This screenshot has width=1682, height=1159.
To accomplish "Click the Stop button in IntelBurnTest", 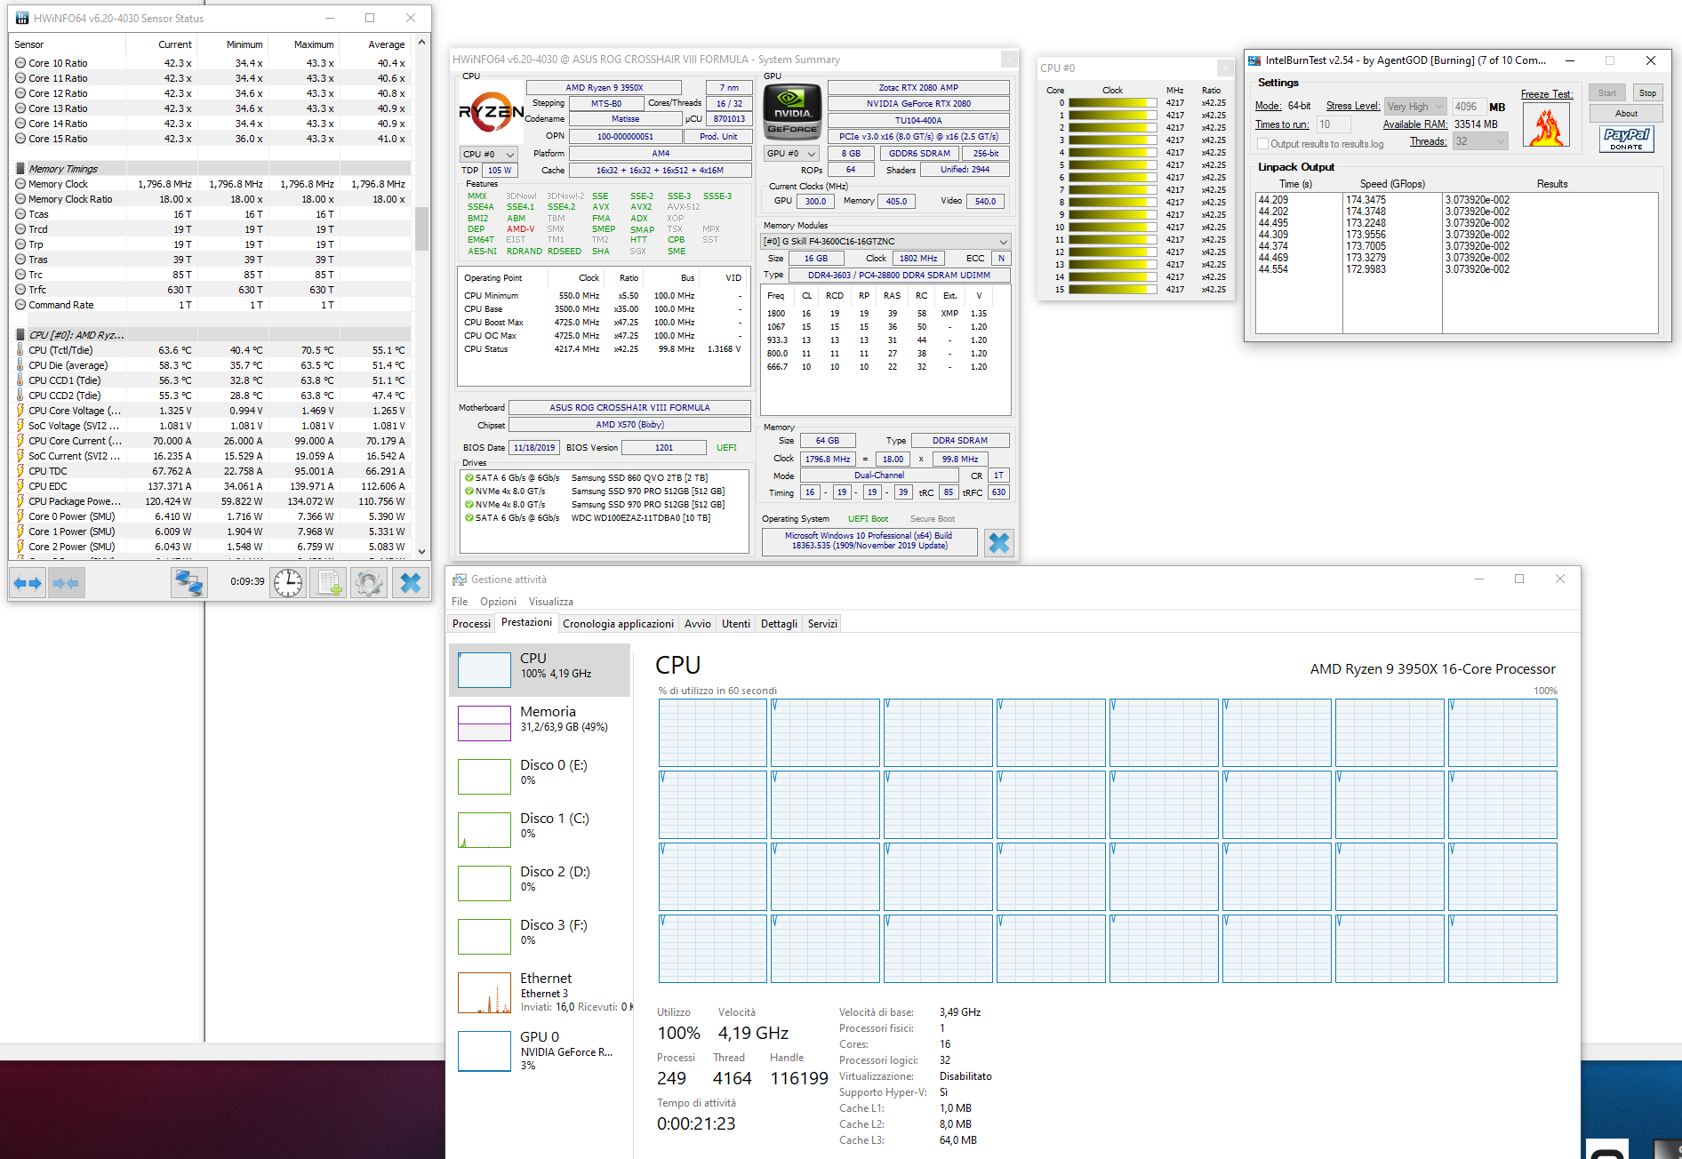I will [1647, 92].
